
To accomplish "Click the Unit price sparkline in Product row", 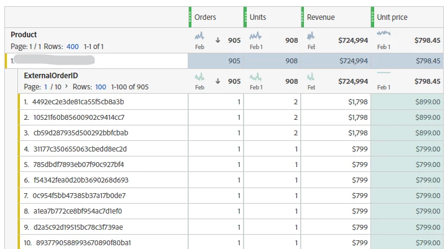I will pos(383,33).
